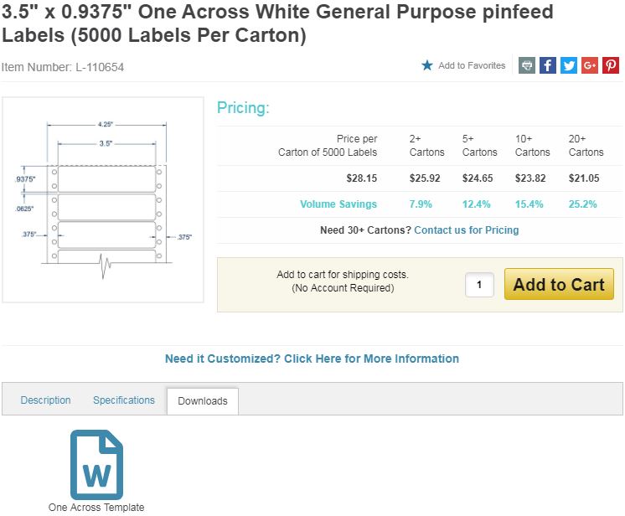The width and height of the screenshot is (625, 516).
Task: Pin this product on Pinterest
Action: (611, 65)
